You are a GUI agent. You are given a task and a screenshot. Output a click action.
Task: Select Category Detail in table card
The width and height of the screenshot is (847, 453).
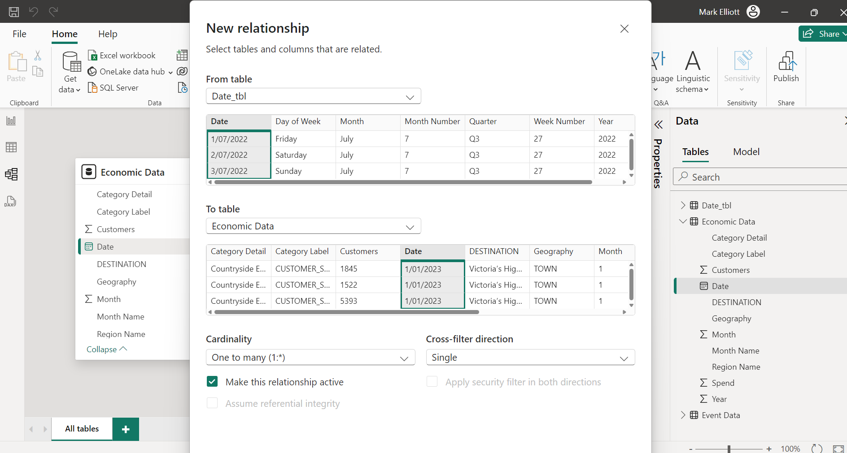(124, 194)
